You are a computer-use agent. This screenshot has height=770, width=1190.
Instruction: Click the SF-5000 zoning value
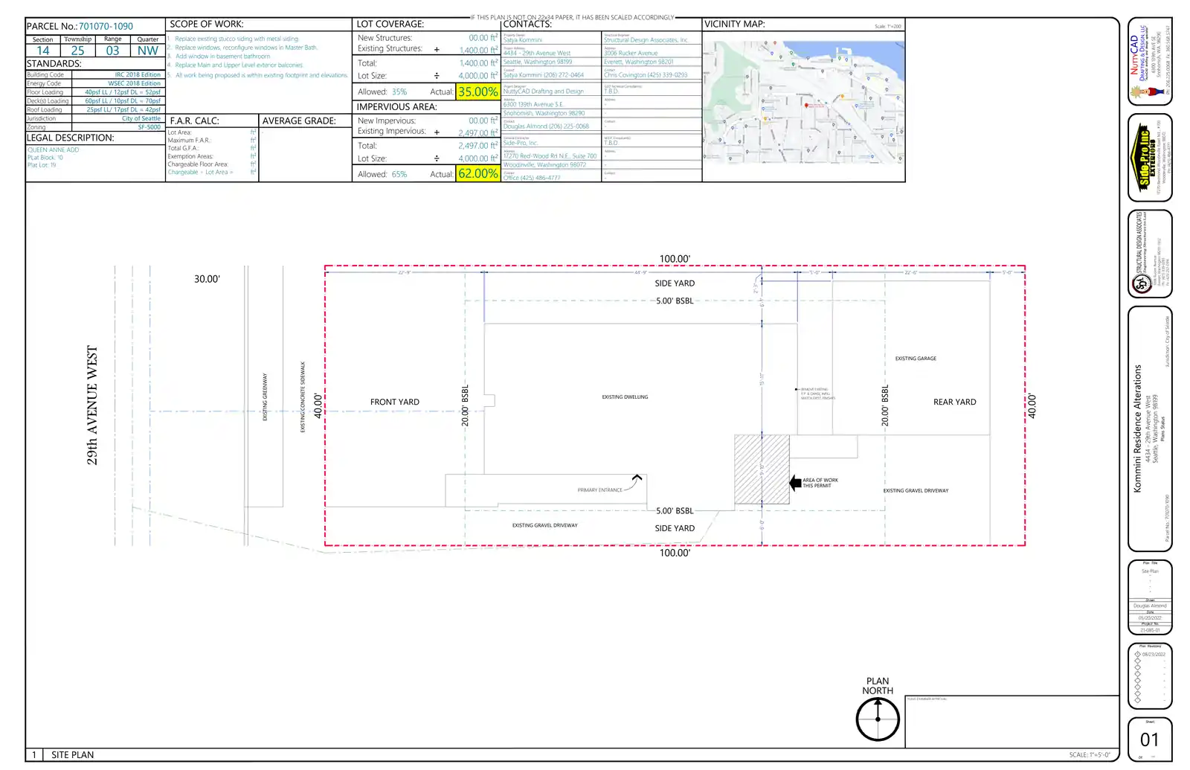(149, 127)
